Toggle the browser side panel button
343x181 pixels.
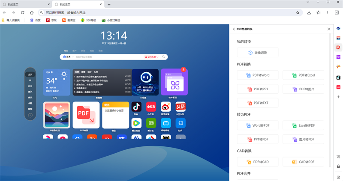(337, 12)
